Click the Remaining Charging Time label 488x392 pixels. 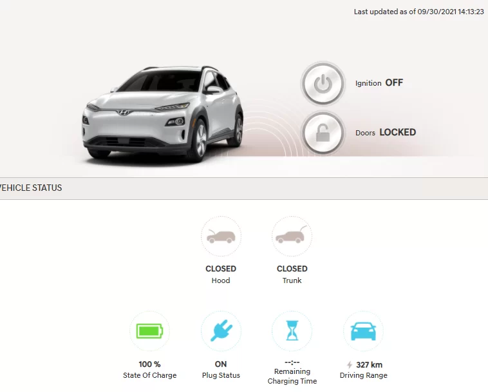click(x=292, y=376)
